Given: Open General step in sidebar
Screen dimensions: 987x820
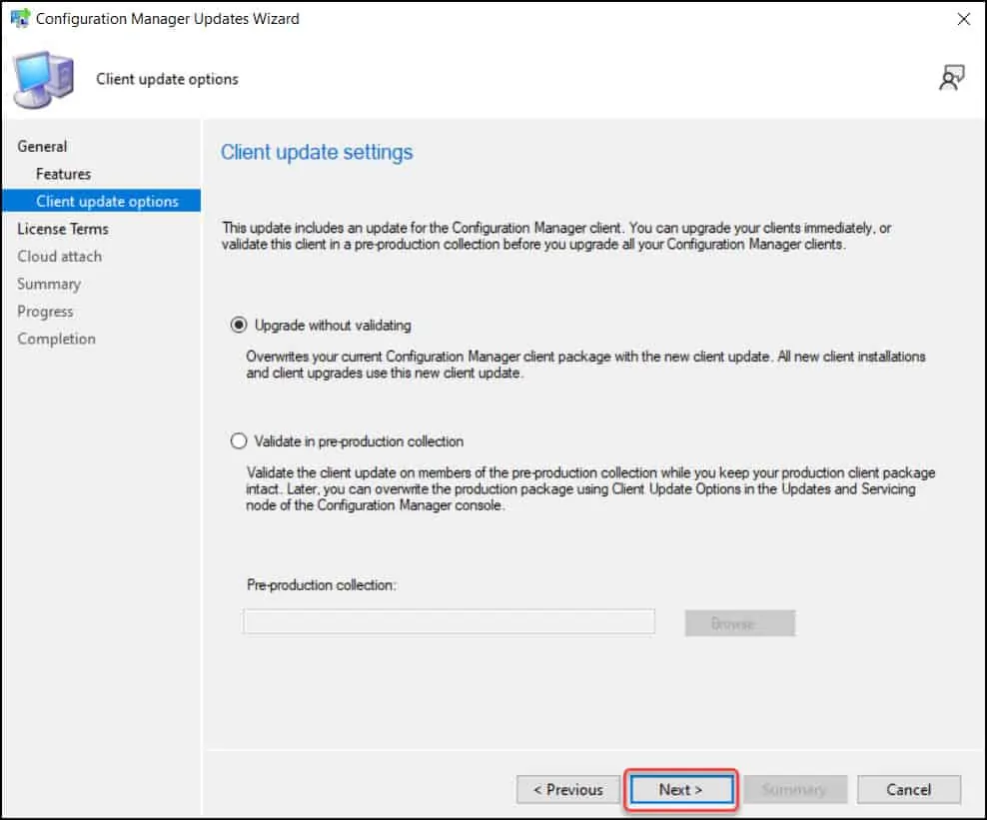Looking at the screenshot, I should [x=42, y=146].
